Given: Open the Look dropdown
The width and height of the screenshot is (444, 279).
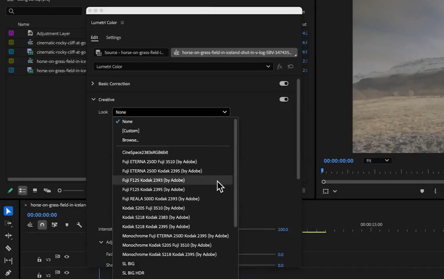Looking at the screenshot, I should (171, 112).
